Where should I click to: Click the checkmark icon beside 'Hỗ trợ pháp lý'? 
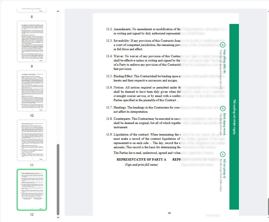point(223,154)
